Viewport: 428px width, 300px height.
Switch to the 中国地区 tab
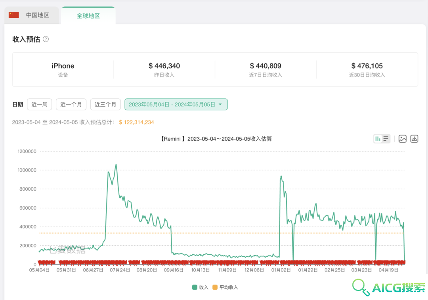tap(32, 15)
